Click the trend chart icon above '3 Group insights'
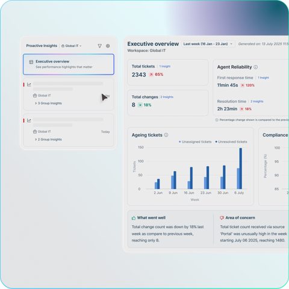Viewport: 289px width, 289px height. coord(29,84)
